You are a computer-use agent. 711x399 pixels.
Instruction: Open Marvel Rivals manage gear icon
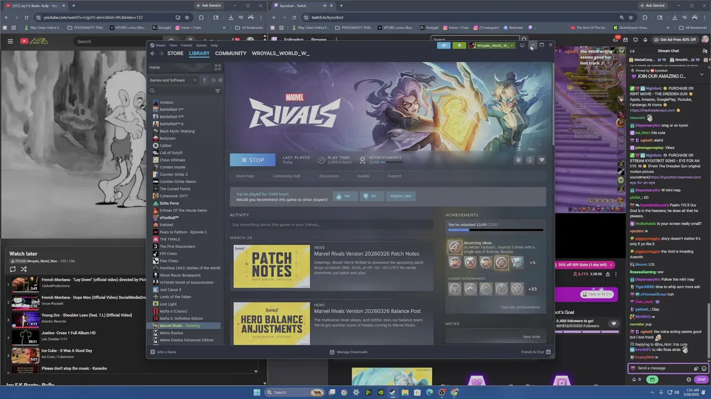[x=518, y=160]
